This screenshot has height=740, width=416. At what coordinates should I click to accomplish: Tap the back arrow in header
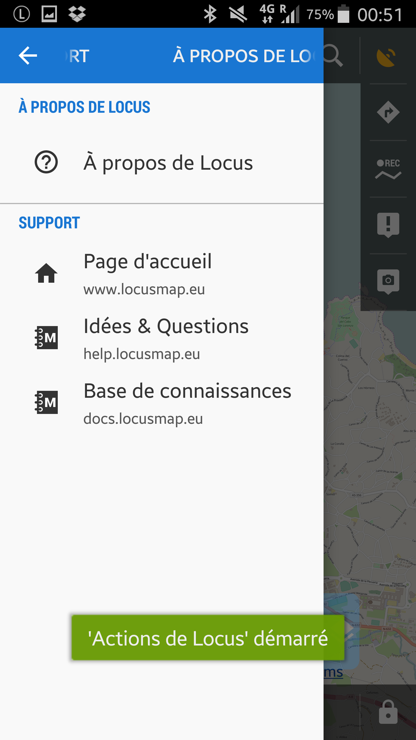pyautogui.click(x=28, y=55)
